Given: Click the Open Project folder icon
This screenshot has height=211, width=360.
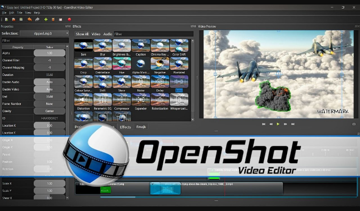Looking at the screenshot, I should click(x=14, y=20).
